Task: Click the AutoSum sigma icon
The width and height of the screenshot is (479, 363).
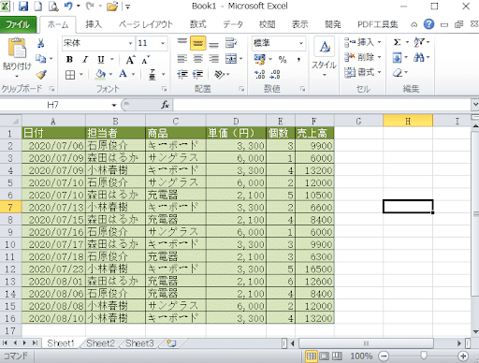Action: (397, 42)
